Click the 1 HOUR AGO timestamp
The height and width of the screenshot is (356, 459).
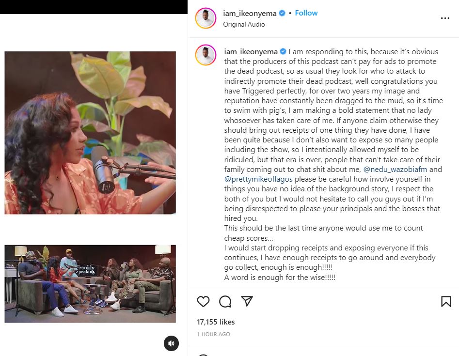(x=214, y=334)
